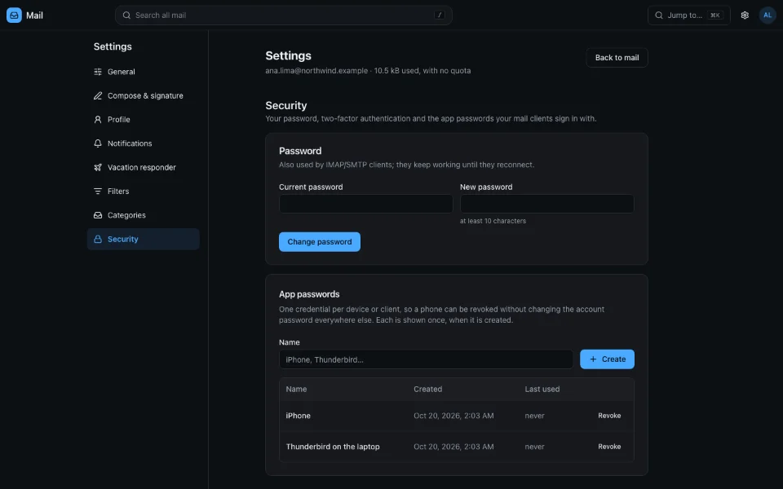This screenshot has width=783, height=489.
Task: Click the Search all mail field
Action: coord(284,15)
